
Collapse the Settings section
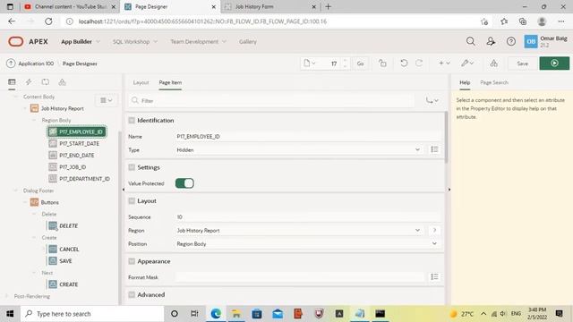click(132, 167)
